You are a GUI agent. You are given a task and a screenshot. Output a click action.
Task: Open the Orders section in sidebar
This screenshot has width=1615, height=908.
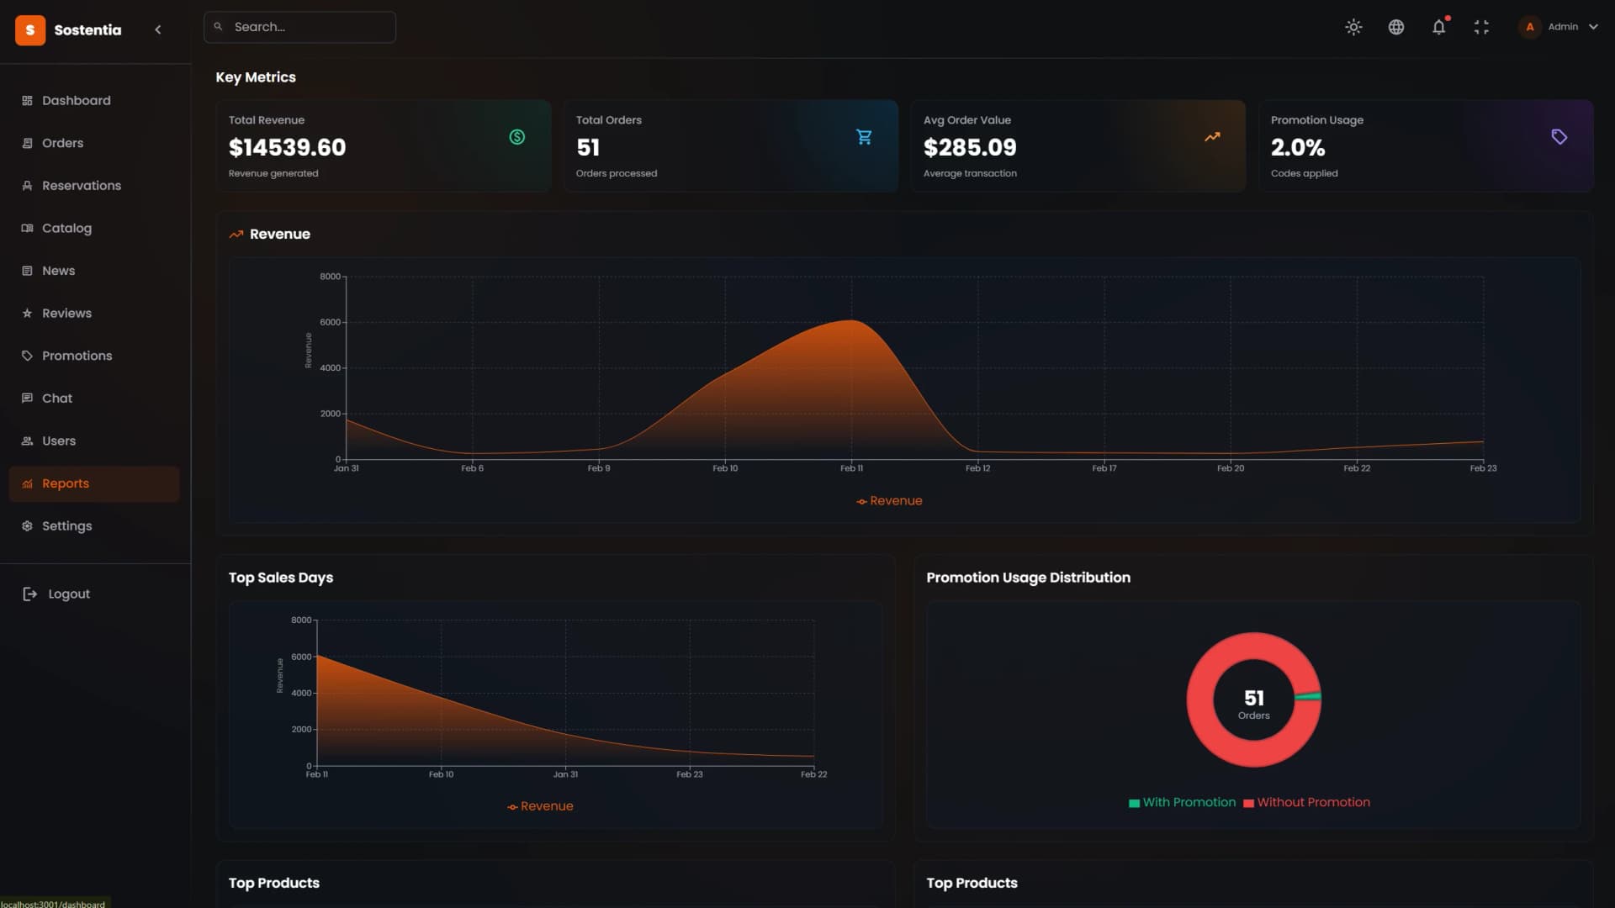62,143
